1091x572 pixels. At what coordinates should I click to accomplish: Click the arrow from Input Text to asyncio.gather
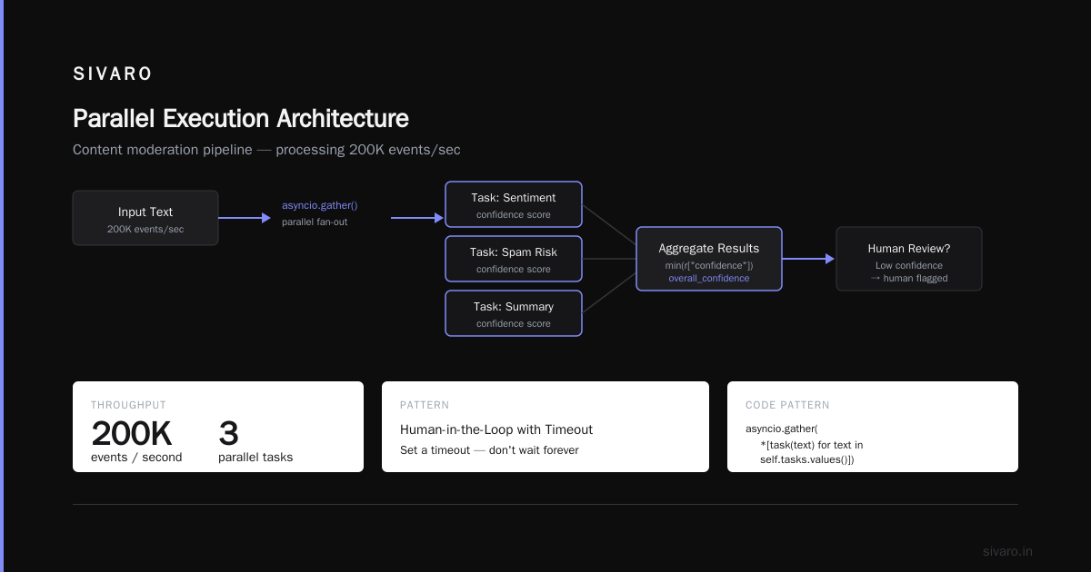[245, 218]
